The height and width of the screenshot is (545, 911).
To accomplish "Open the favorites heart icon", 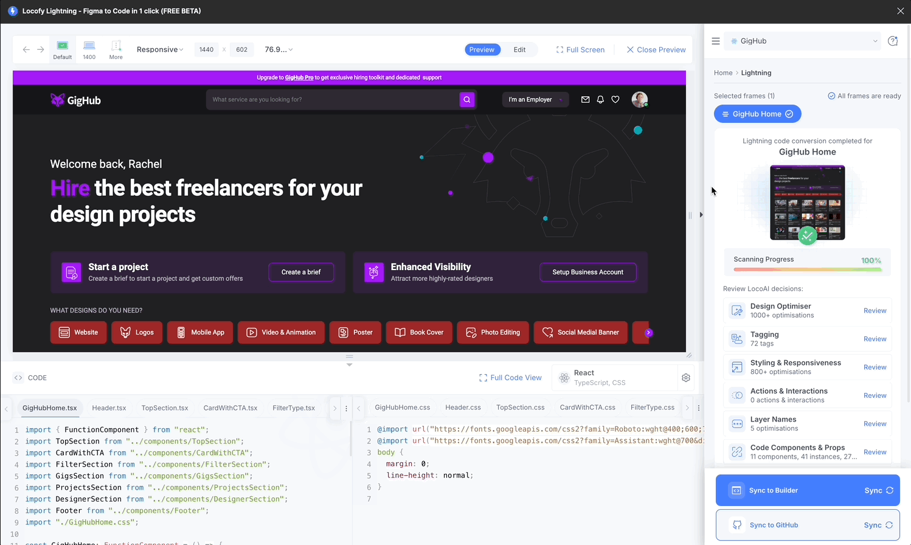I will (615, 100).
